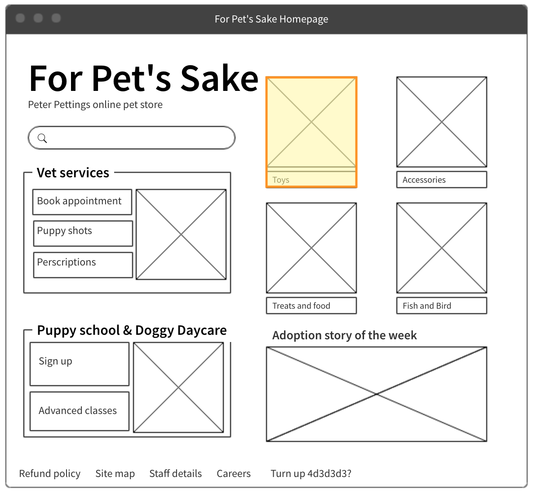Open the Puppy shots option
Screen dimensions: 533x495
[83, 233]
